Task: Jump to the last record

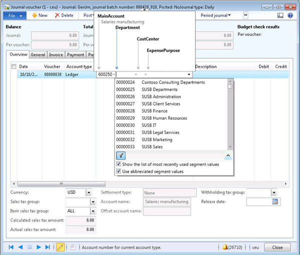Action: tap(48, 247)
